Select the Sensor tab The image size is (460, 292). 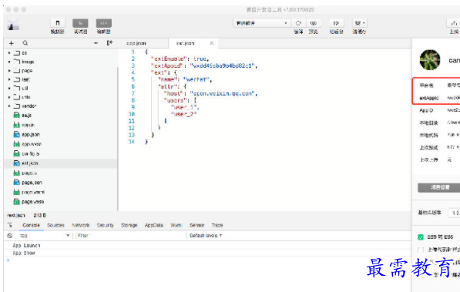pos(196,225)
